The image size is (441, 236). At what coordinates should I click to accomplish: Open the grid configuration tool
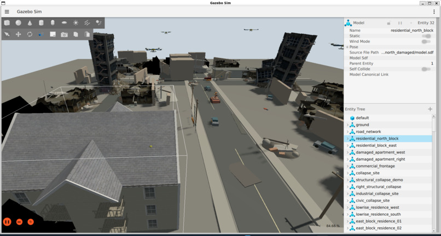(53, 34)
